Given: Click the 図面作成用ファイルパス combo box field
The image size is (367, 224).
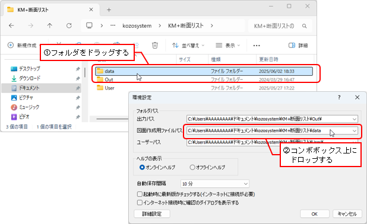Looking at the screenshot, I should (x=272, y=130).
